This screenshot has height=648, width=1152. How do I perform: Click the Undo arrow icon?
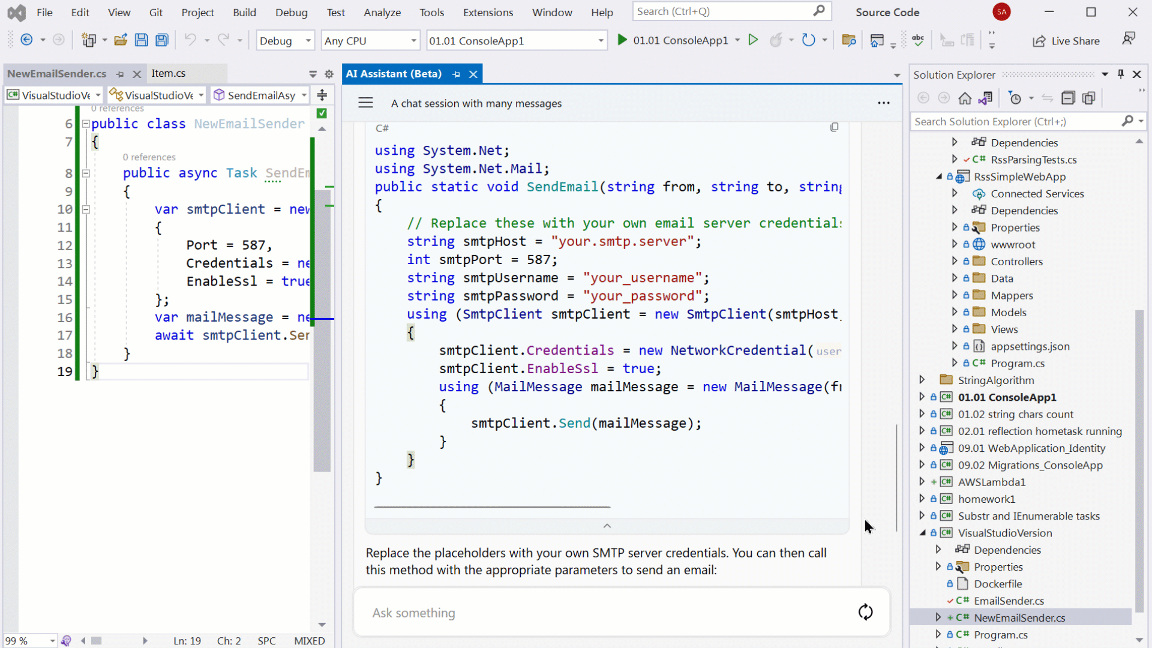click(x=190, y=40)
